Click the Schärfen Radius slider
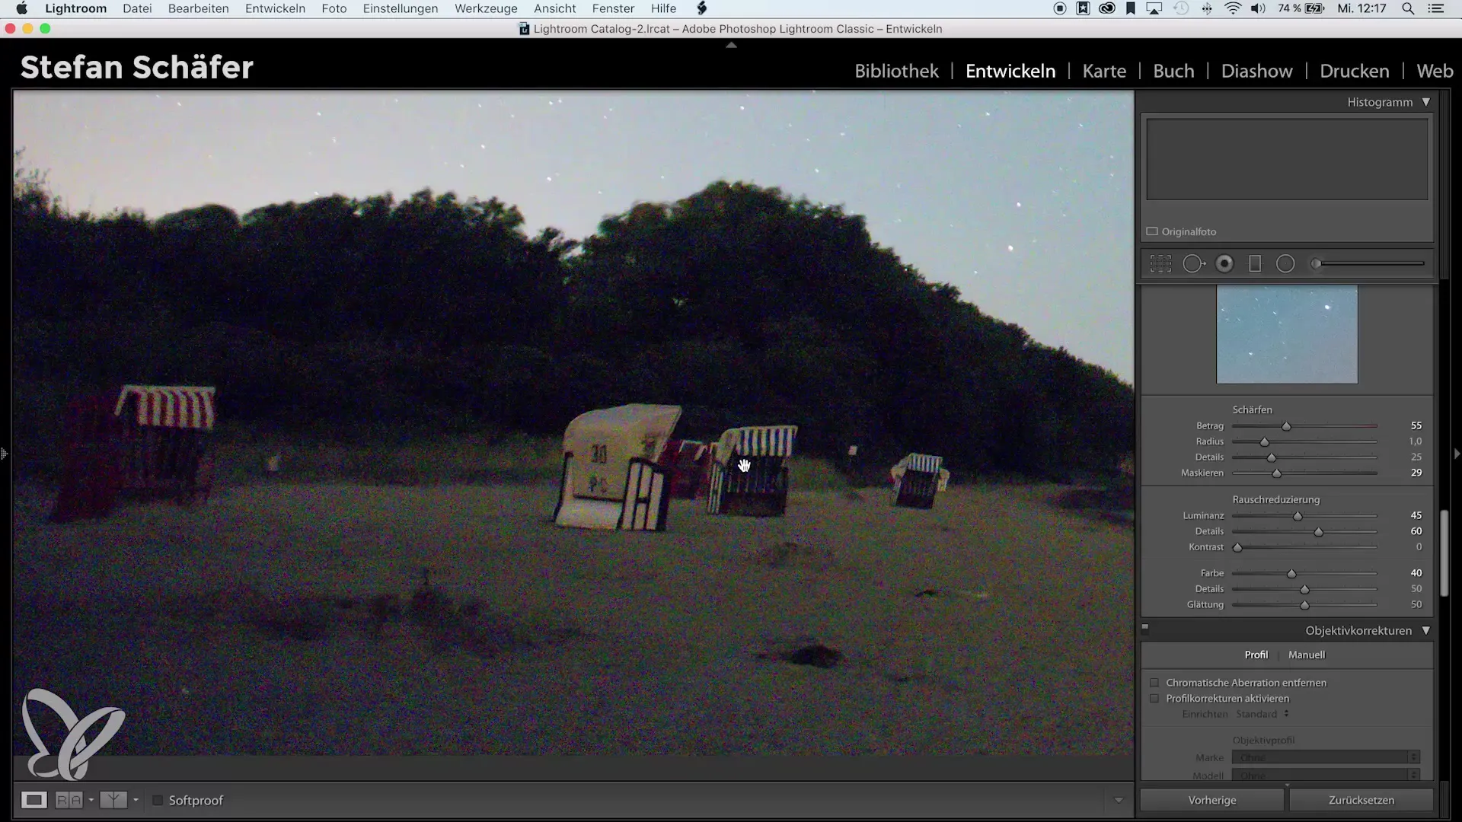The width and height of the screenshot is (1462, 822). pos(1304,441)
